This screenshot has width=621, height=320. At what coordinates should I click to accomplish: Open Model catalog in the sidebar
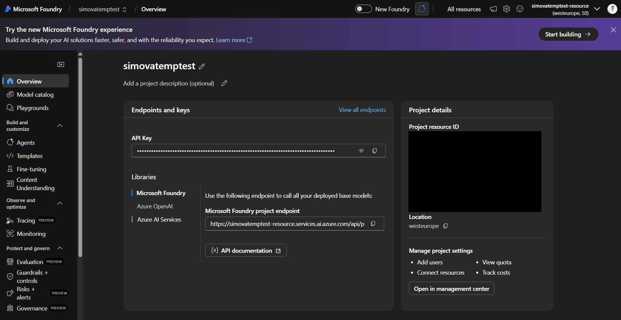click(x=36, y=95)
